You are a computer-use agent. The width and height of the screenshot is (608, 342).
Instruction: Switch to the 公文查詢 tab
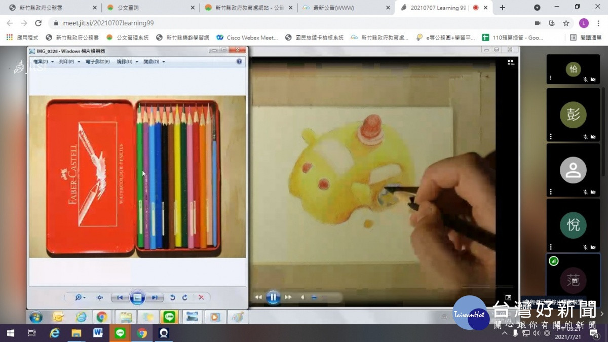[x=150, y=8]
